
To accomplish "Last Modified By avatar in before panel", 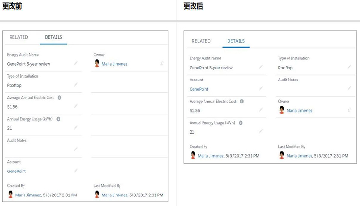I will click(x=97, y=195).
